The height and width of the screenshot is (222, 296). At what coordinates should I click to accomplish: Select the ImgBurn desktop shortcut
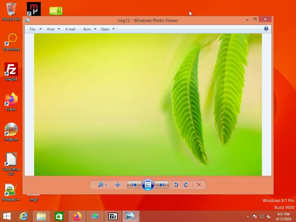tap(11, 132)
